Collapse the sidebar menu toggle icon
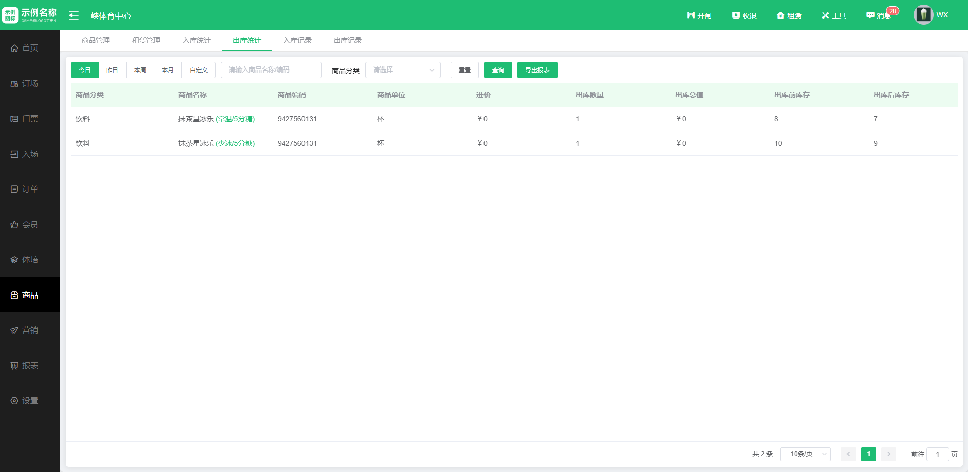 [x=74, y=15]
